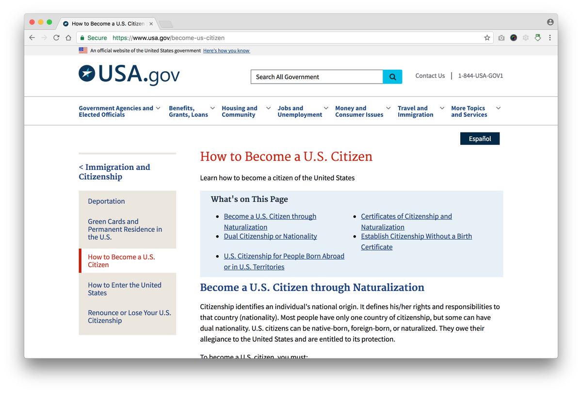Jump to Become a U.S. Citizen through Naturalization

pyautogui.click(x=270, y=222)
